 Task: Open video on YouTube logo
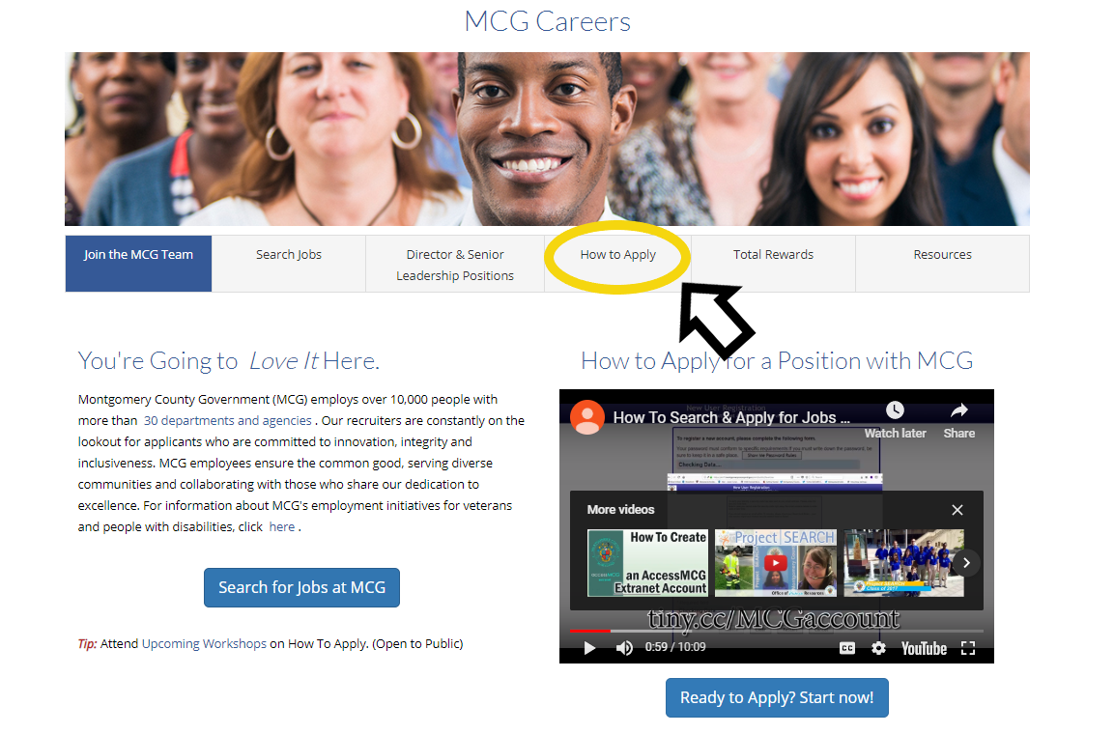pos(924,648)
